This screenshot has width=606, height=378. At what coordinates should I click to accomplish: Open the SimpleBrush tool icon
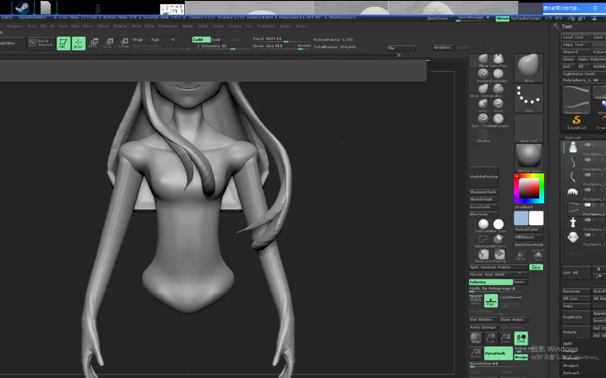pyautogui.click(x=576, y=121)
